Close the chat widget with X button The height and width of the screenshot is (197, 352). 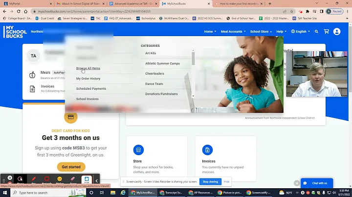(297, 183)
